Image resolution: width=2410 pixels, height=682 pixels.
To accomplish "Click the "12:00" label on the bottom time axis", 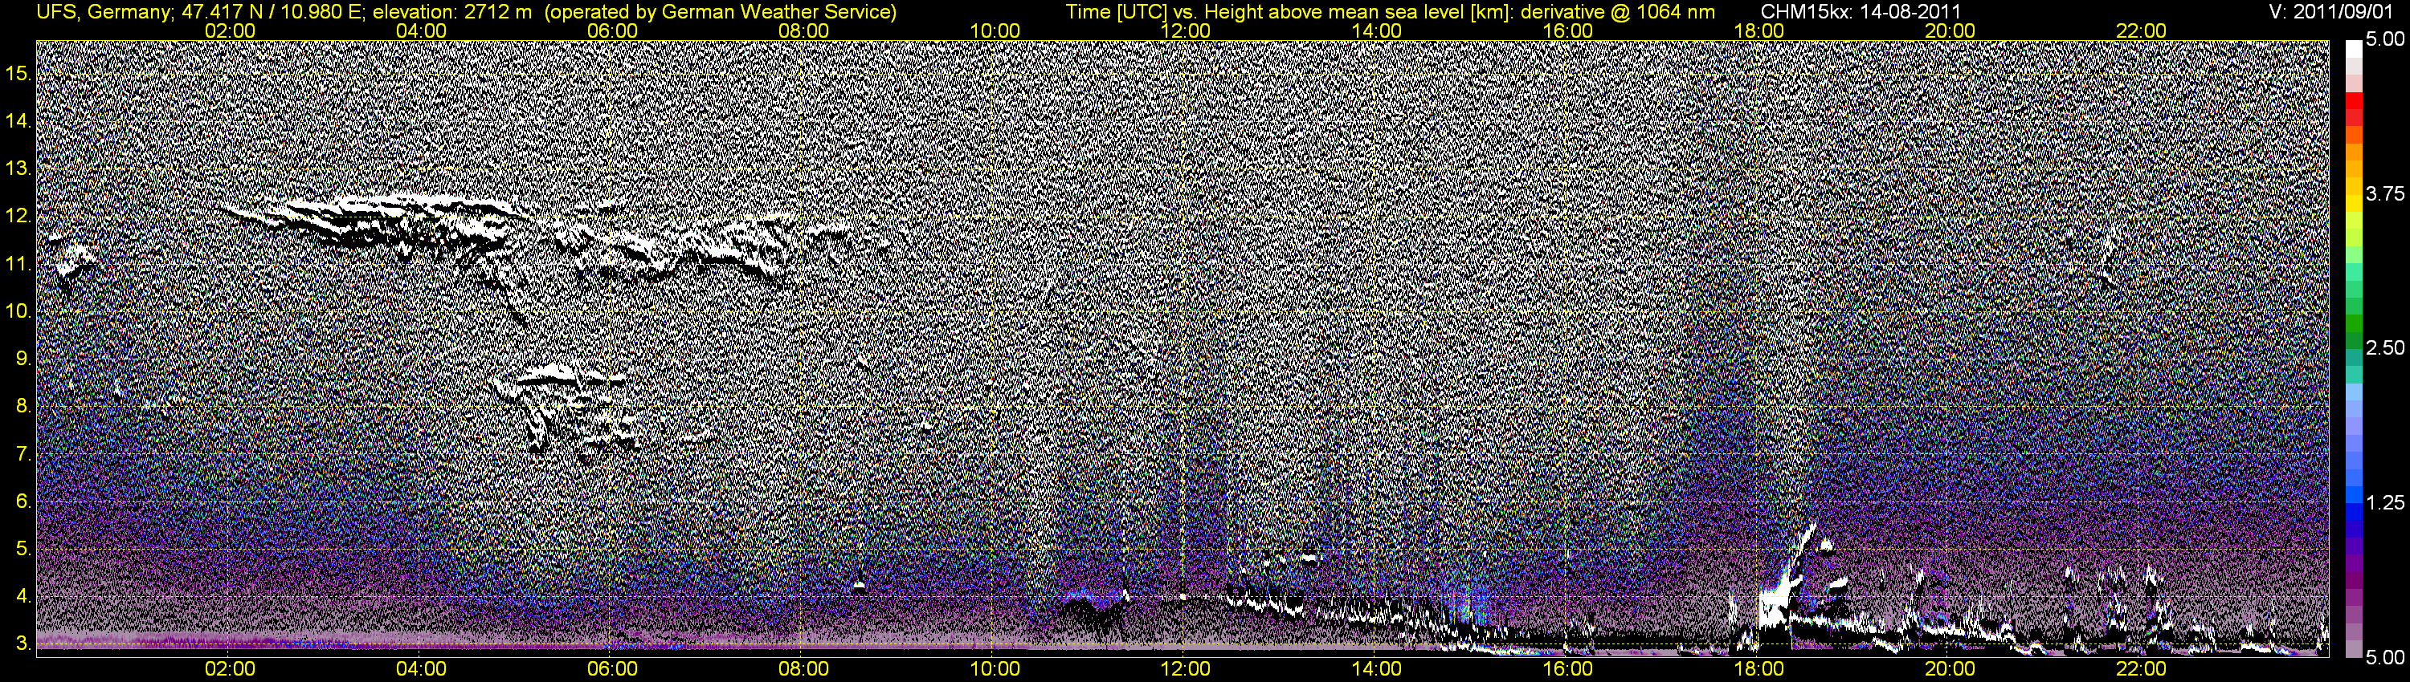I will (x=1186, y=669).
